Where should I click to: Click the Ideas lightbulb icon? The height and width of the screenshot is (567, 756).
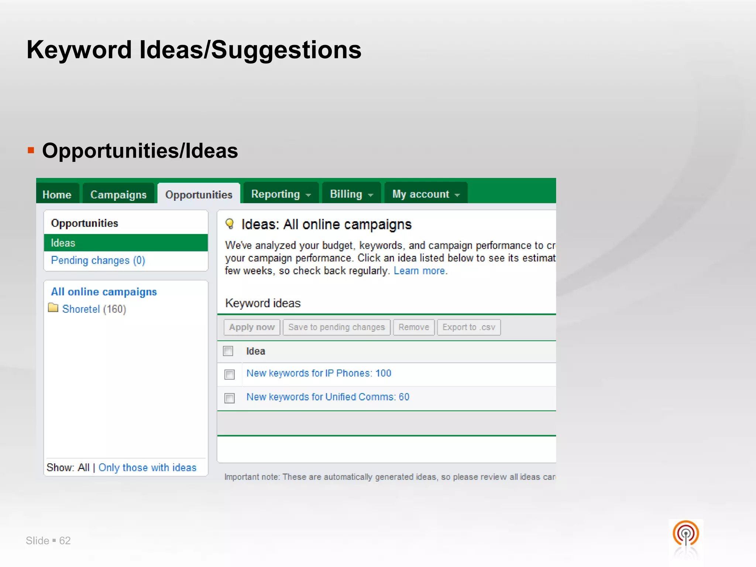click(x=230, y=224)
